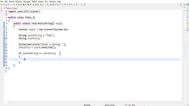The image size is (189, 106).
Task: Open the Back history dropdown arrow
Action: (77, 5)
